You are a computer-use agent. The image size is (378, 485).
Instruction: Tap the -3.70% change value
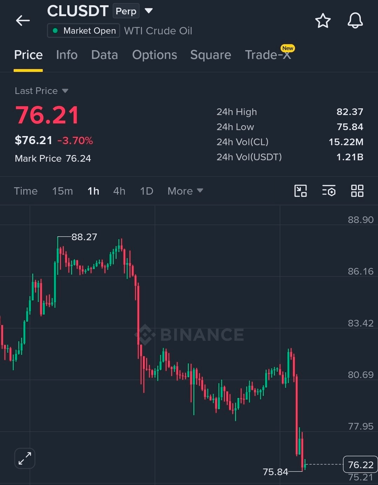point(75,141)
